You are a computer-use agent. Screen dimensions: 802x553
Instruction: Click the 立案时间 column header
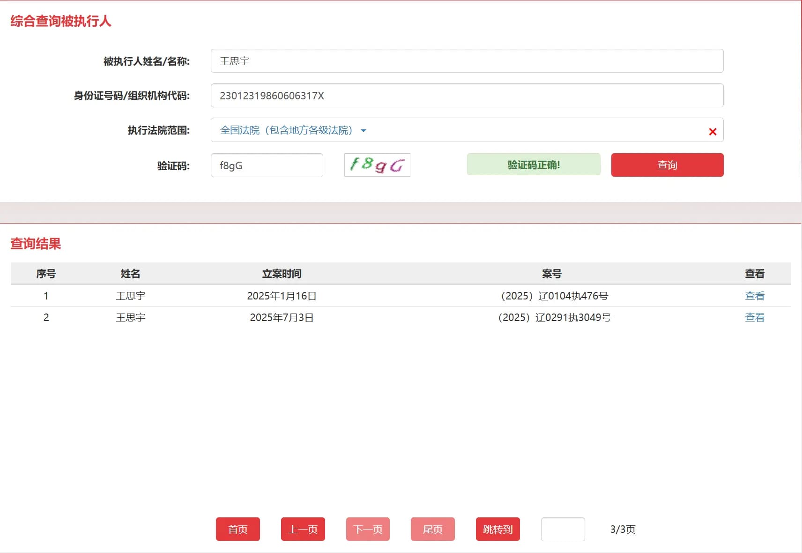pos(281,274)
